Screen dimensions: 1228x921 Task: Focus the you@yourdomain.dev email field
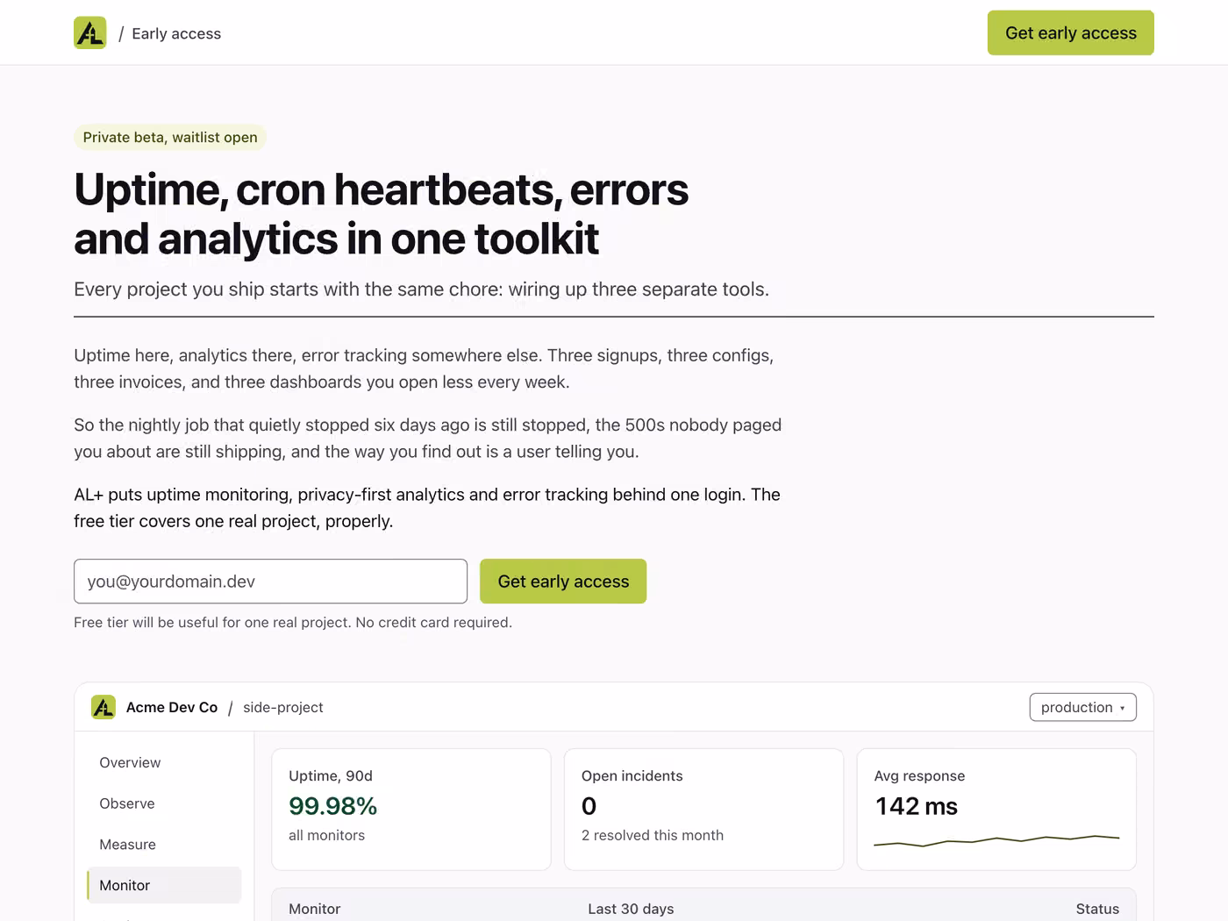[x=270, y=582]
